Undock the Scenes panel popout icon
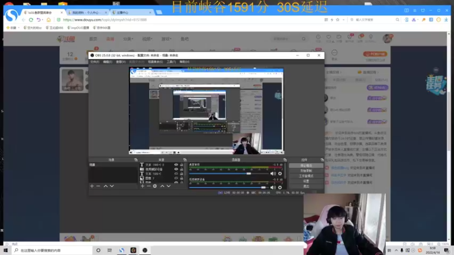The height and width of the screenshot is (255, 454). (x=136, y=160)
